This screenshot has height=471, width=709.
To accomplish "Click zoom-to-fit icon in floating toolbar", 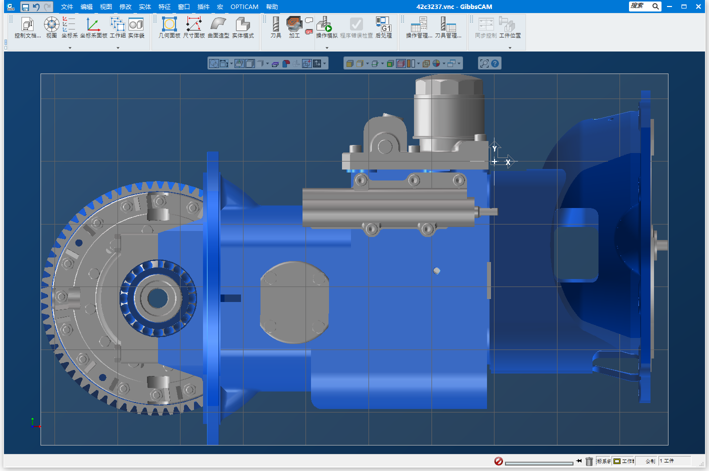I will pos(484,63).
